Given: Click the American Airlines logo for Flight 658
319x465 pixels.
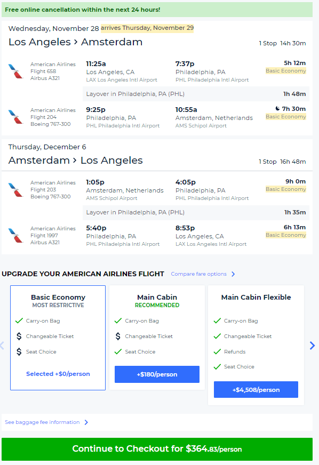Looking at the screenshot, I should [x=15, y=71].
